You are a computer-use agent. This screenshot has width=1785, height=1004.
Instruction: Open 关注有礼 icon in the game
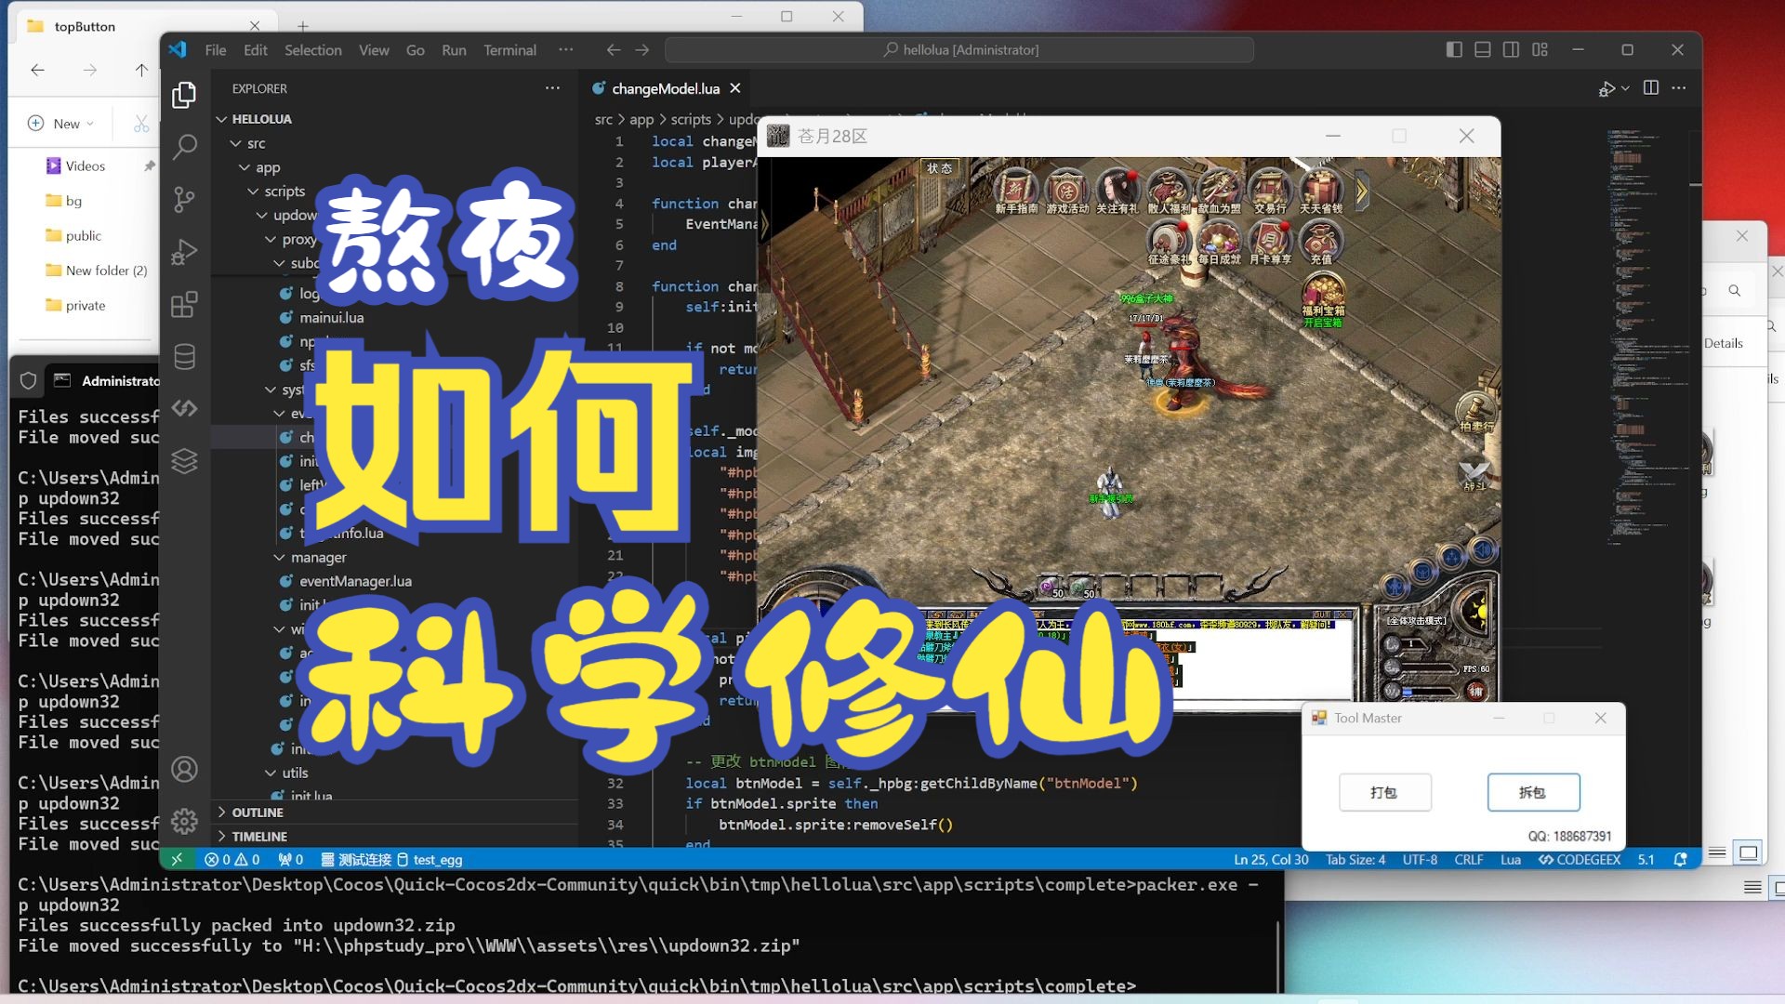point(1117,192)
